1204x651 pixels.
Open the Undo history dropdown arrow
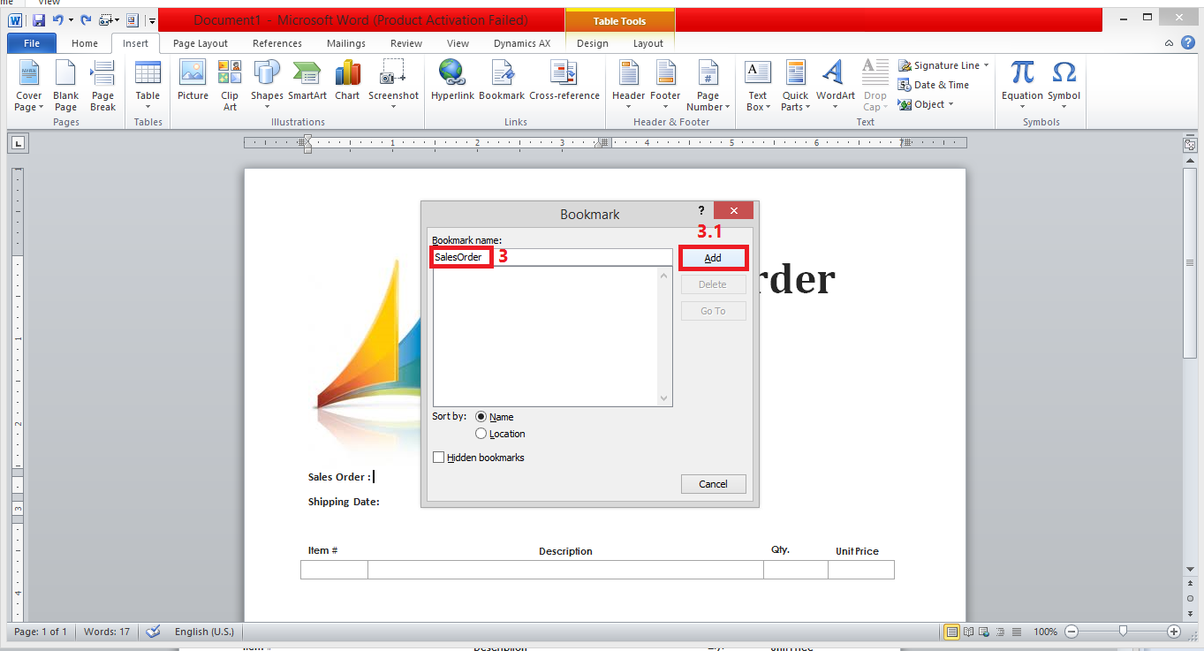pyautogui.click(x=70, y=19)
